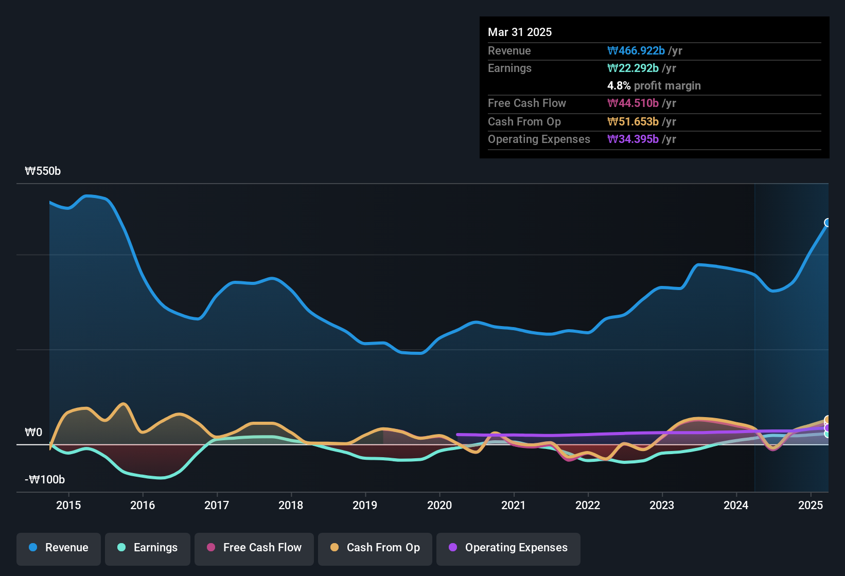Toggle the Revenue series visibility
This screenshot has width=845, height=576.
(58, 548)
